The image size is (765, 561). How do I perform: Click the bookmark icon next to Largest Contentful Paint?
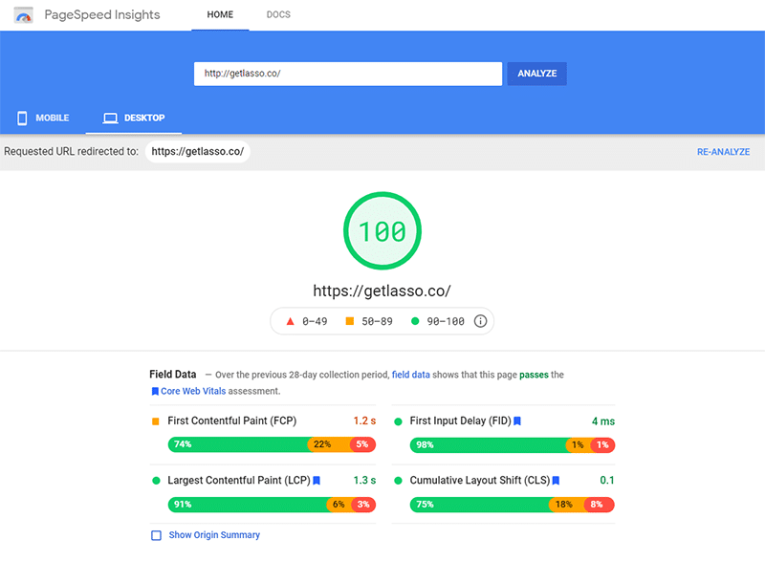click(x=317, y=481)
